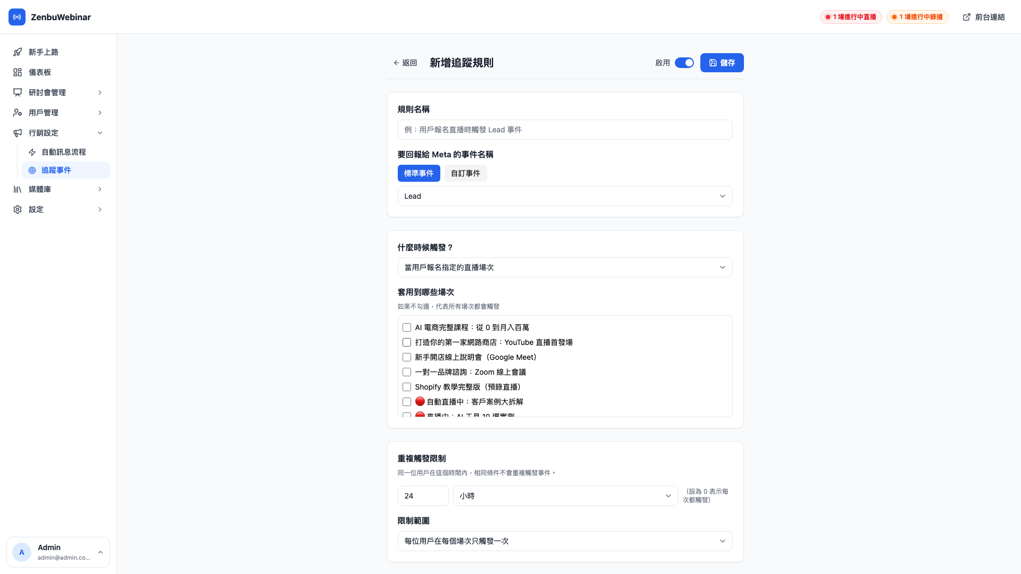The image size is (1021, 574).
Task: Click the Admin avatar circle
Action: click(22, 552)
